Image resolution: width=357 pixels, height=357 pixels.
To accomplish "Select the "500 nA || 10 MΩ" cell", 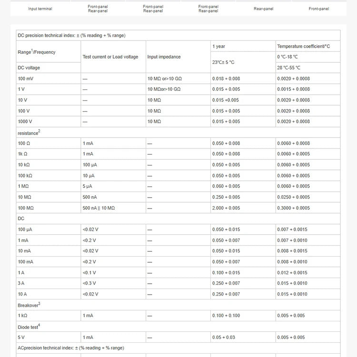I will tap(99, 208).
